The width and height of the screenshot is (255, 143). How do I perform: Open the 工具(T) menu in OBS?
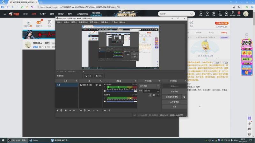pyautogui.click(x=115, y=22)
